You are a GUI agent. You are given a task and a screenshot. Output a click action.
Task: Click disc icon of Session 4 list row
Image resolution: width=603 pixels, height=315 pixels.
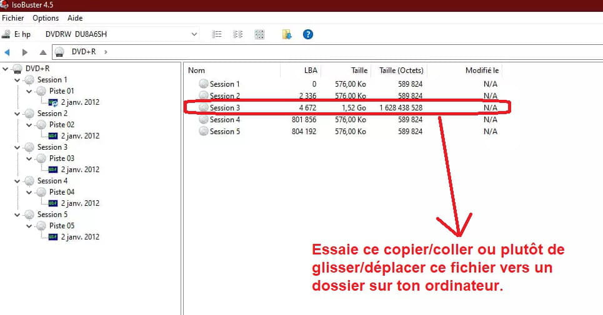[x=204, y=119]
